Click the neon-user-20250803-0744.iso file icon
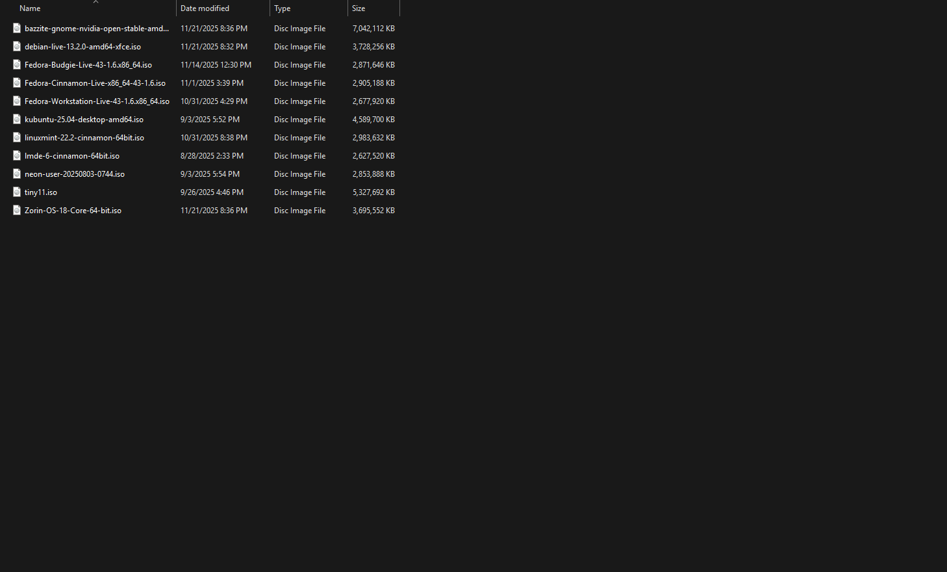This screenshot has width=947, height=572. click(17, 174)
